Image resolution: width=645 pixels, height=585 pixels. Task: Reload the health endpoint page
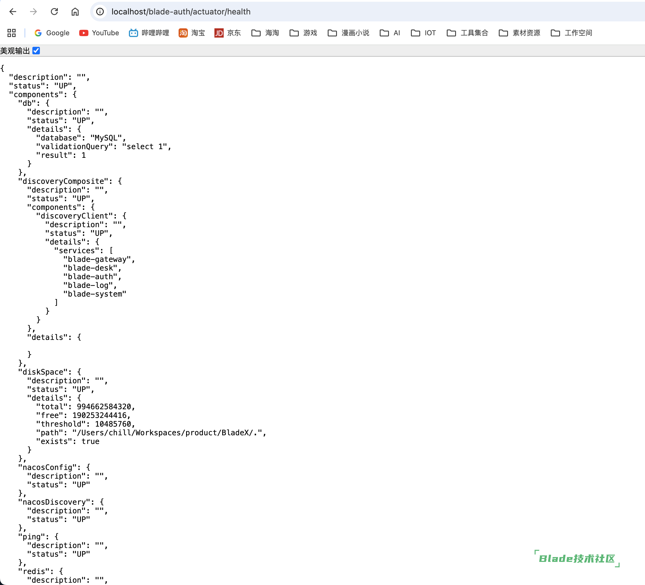click(x=54, y=12)
